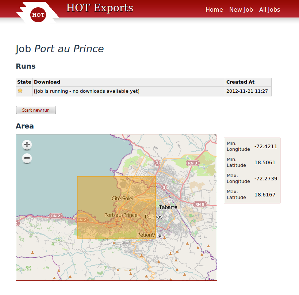Click the Start new run button
Viewport: 299px width, 295px height.
(36, 110)
